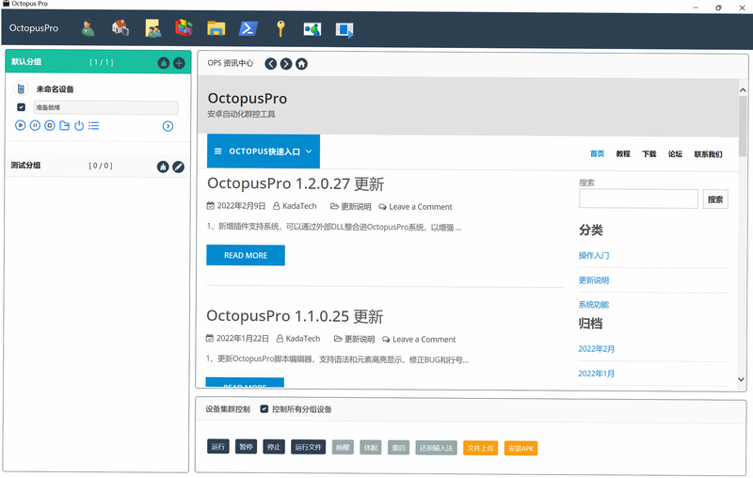Screen dimensions: 753x478
Task: Click the 停止 cluster control button
Action: [274, 447]
